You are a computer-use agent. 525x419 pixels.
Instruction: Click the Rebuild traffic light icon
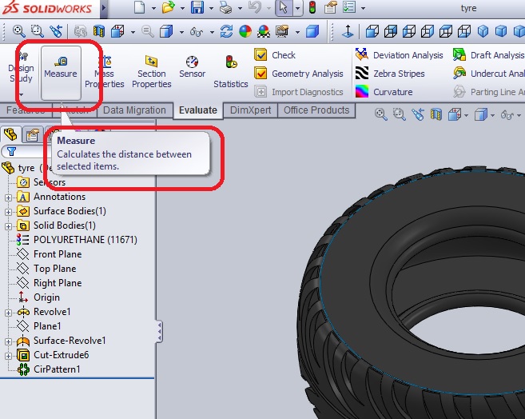(x=312, y=7)
